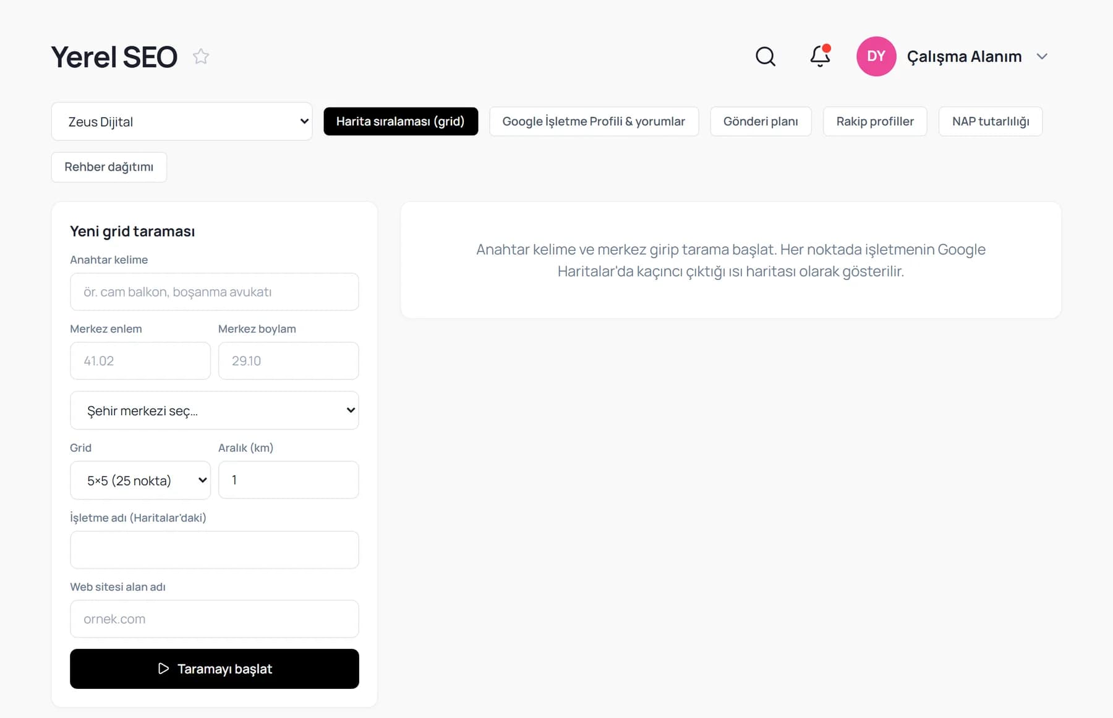Open the search magnifier icon
This screenshot has width=1113, height=718.
(x=765, y=56)
